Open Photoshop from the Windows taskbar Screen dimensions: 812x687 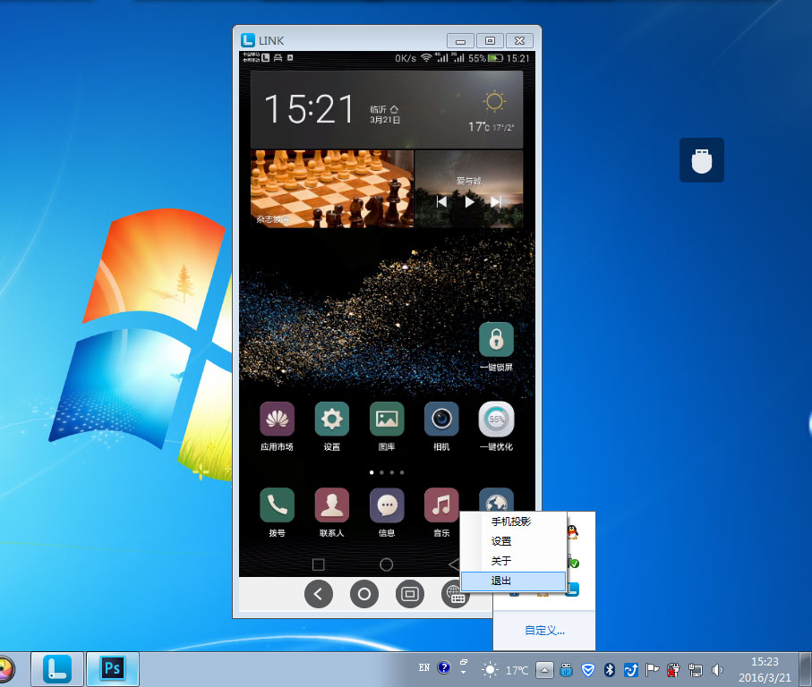pyautogui.click(x=113, y=668)
